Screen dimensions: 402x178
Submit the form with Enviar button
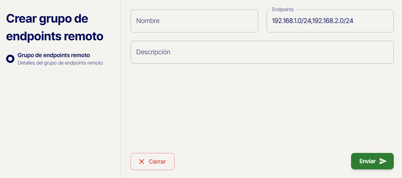click(372, 161)
